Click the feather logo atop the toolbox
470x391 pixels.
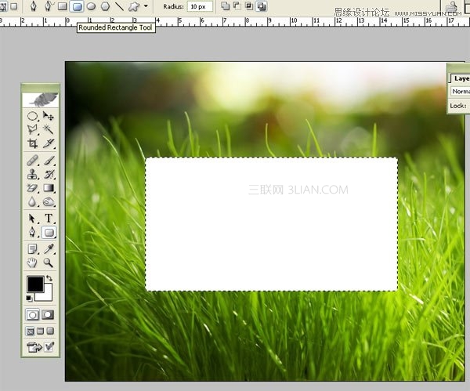click(41, 100)
